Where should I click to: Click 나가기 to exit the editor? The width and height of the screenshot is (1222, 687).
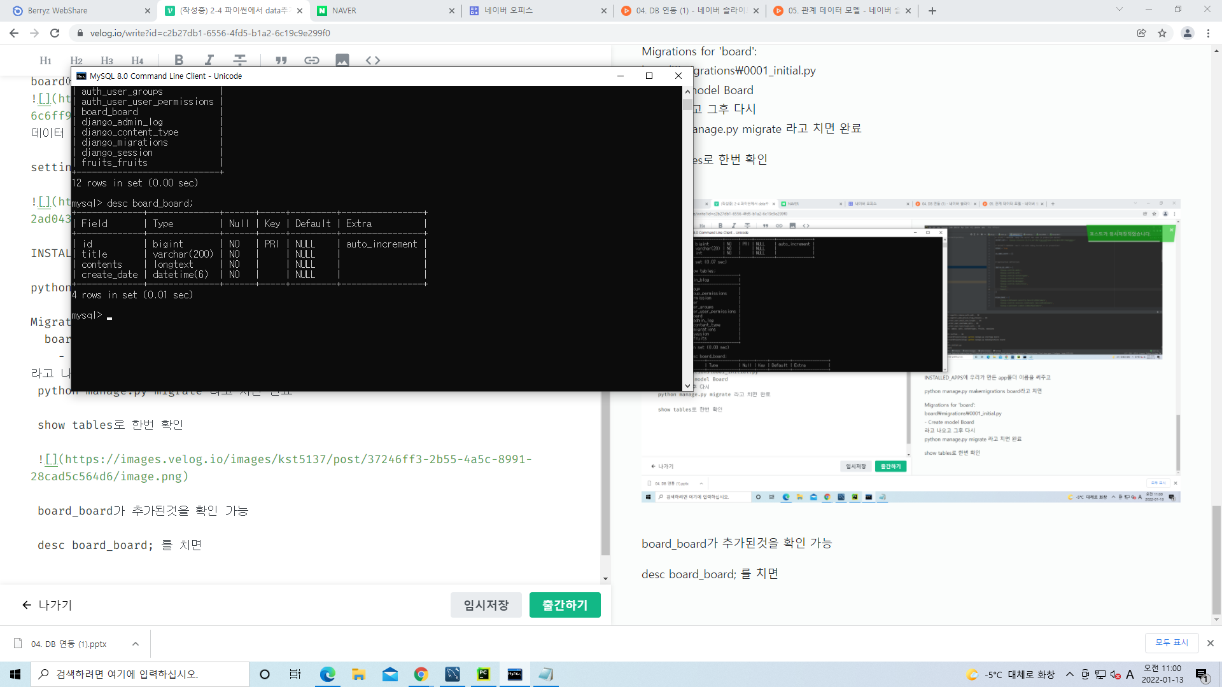(x=47, y=605)
